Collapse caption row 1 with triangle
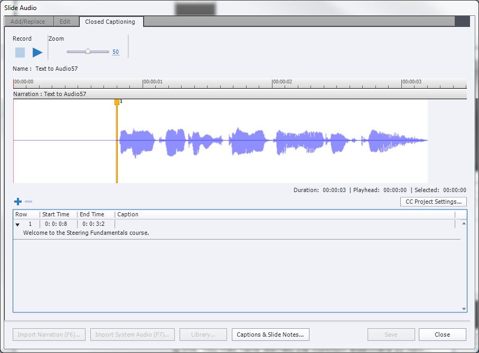 [17, 224]
